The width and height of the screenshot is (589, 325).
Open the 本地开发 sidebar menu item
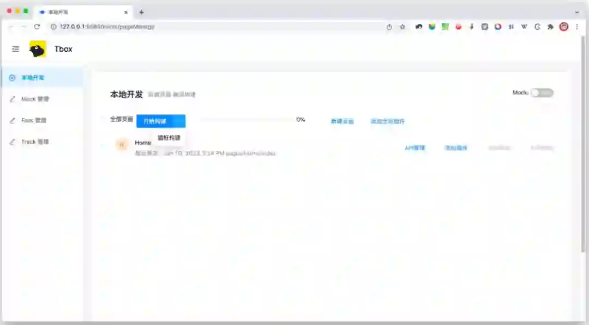point(43,78)
